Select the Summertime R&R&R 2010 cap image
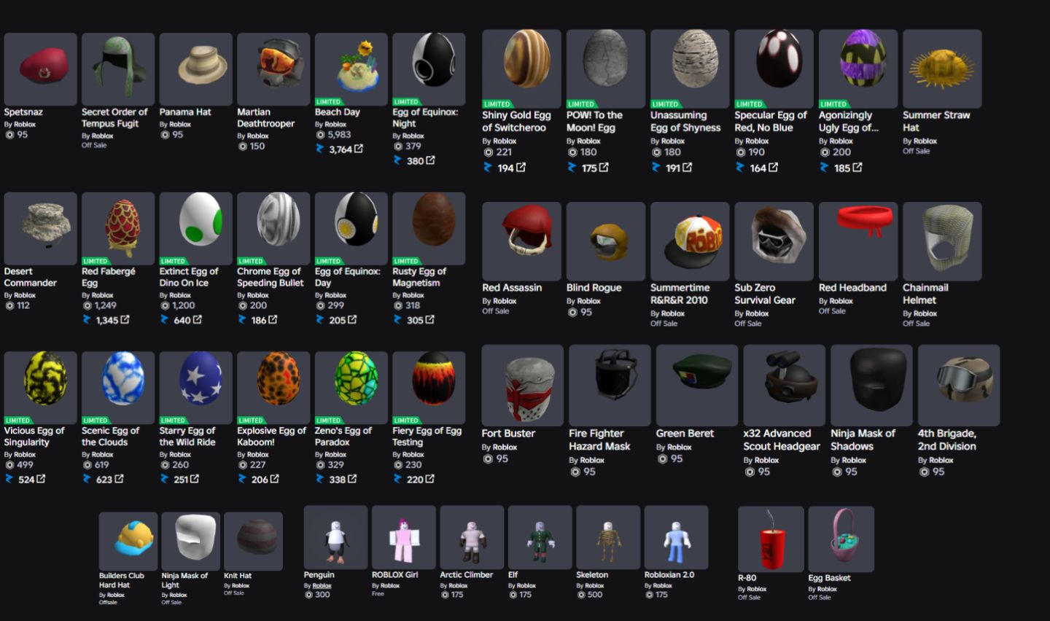Screen dimensions: 1050x621 pyautogui.click(x=690, y=241)
